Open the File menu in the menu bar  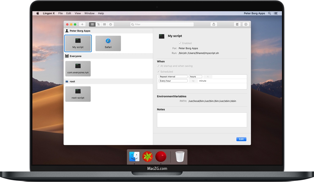click(x=60, y=13)
